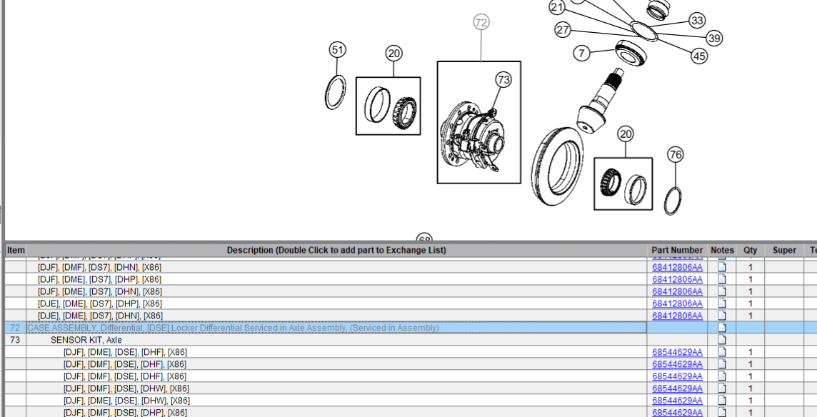
Task: Select description [DJF], [DME], [DS7], [DHP], [X86]
Action: [x=99, y=279]
